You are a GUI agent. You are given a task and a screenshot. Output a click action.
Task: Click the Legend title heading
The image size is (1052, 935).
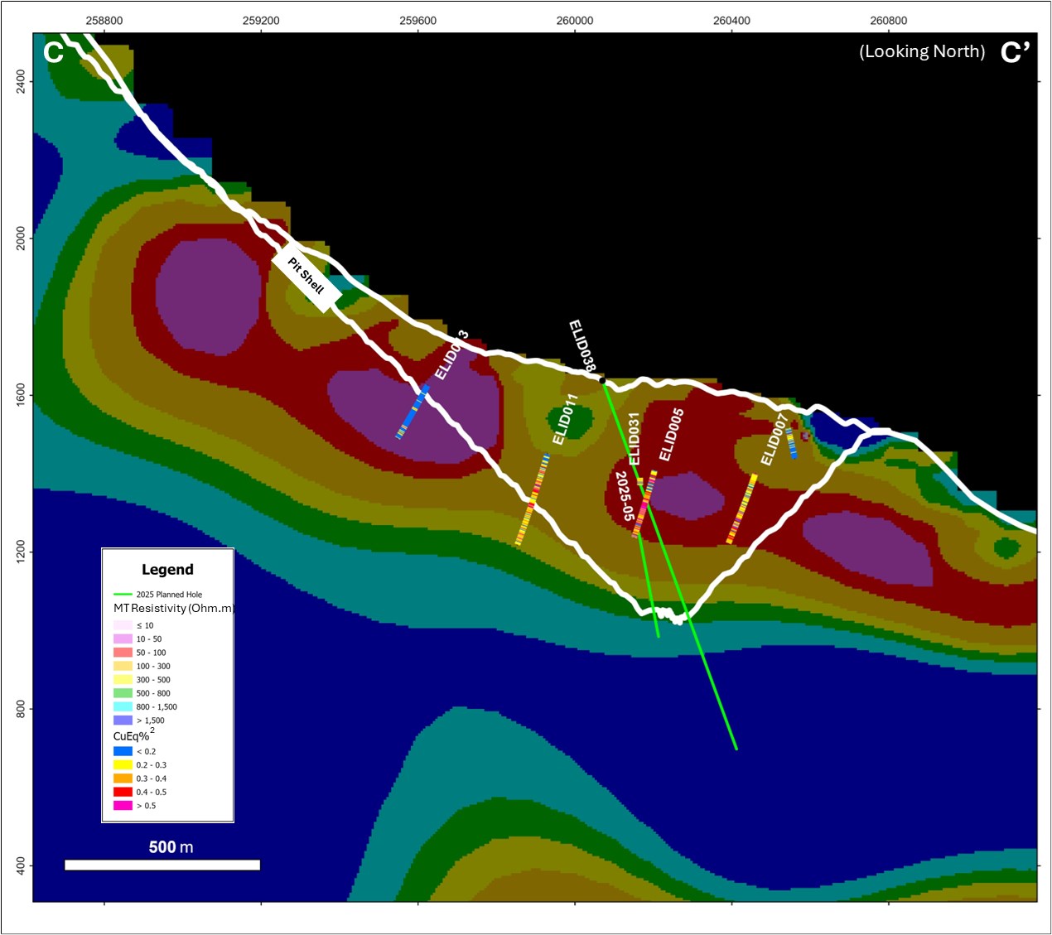coord(167,570)
